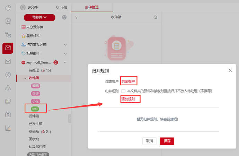This screenshot has height=156, width=239.
Task: Open the compass icon in sidebar
Action: pyautogui.click(x=8, y=75)
